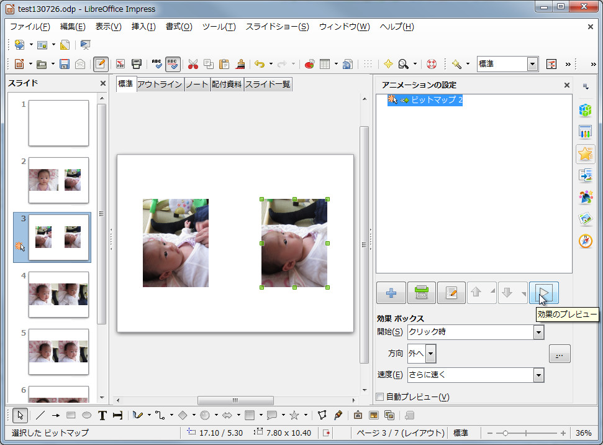Select the Ellipse drawing tool
603x445 pixels.
tap(87, 415)
